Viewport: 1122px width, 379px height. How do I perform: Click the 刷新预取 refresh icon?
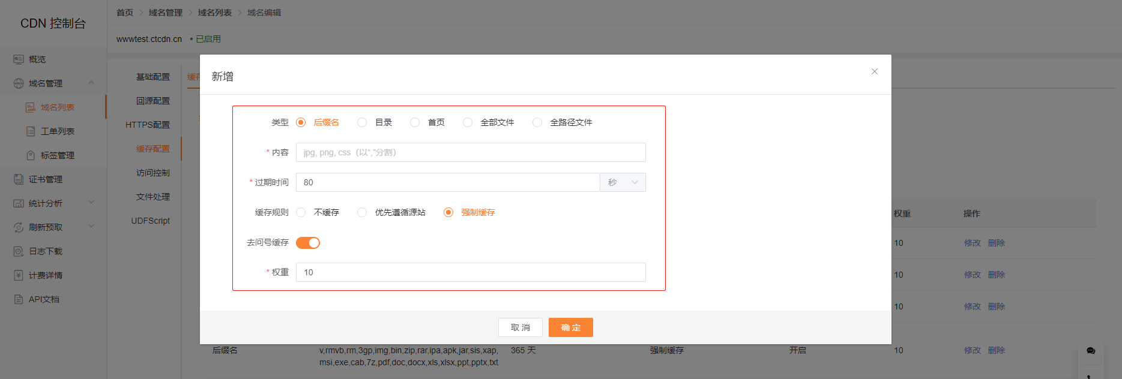(19, 227)
